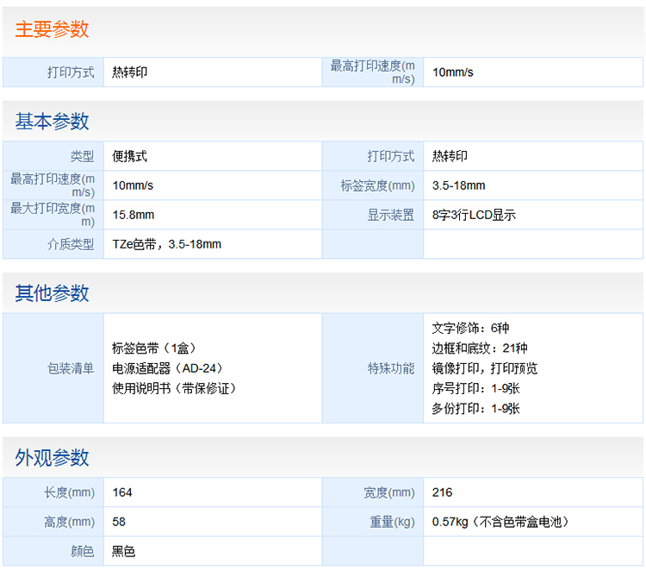Click the 主要参数 section heading

pyautogui.click(x=52, y=29)
